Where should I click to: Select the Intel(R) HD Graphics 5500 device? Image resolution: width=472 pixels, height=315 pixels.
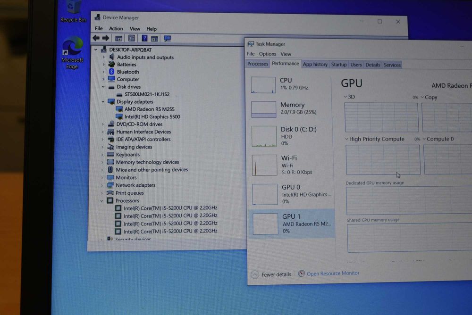tap(152, 117)
